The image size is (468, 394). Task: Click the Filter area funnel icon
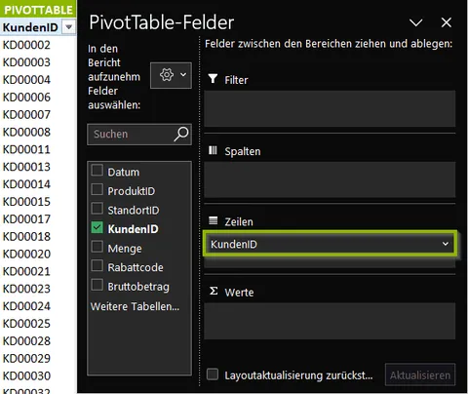click(x=213, y=79)
